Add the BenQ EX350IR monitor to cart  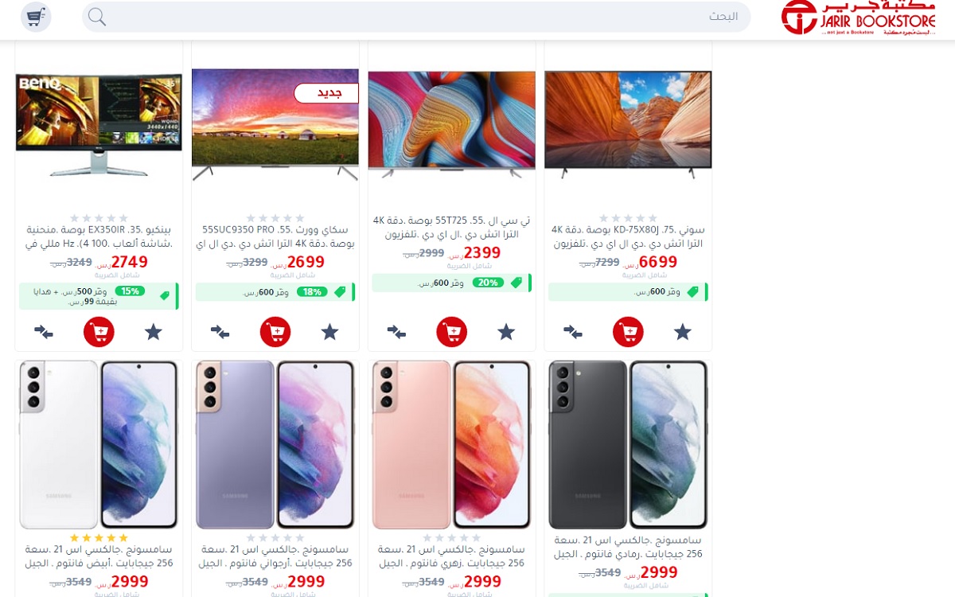99,331
